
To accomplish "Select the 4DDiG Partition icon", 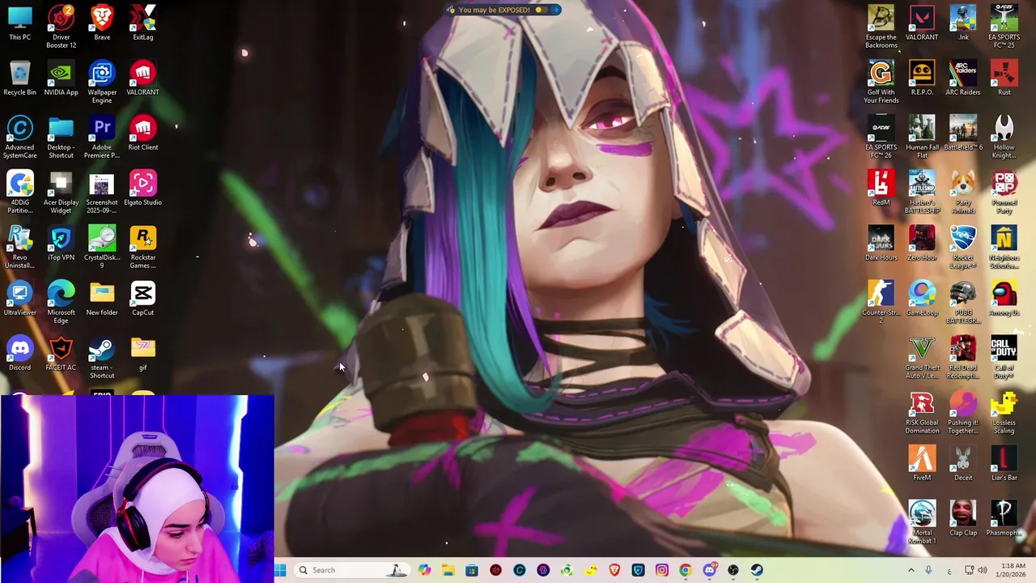I will [20, 191].
